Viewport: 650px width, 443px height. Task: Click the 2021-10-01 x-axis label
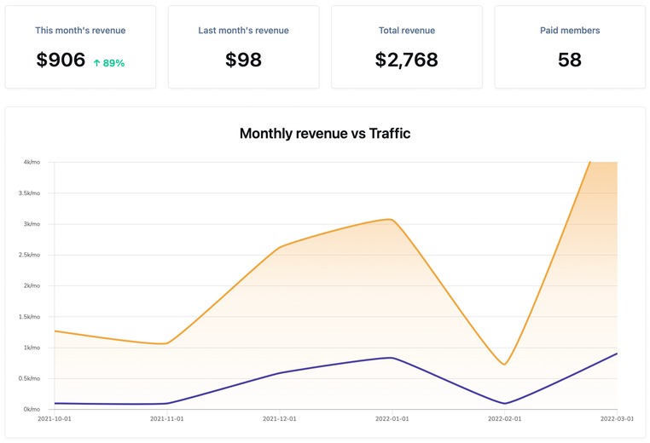coord(55,418)
